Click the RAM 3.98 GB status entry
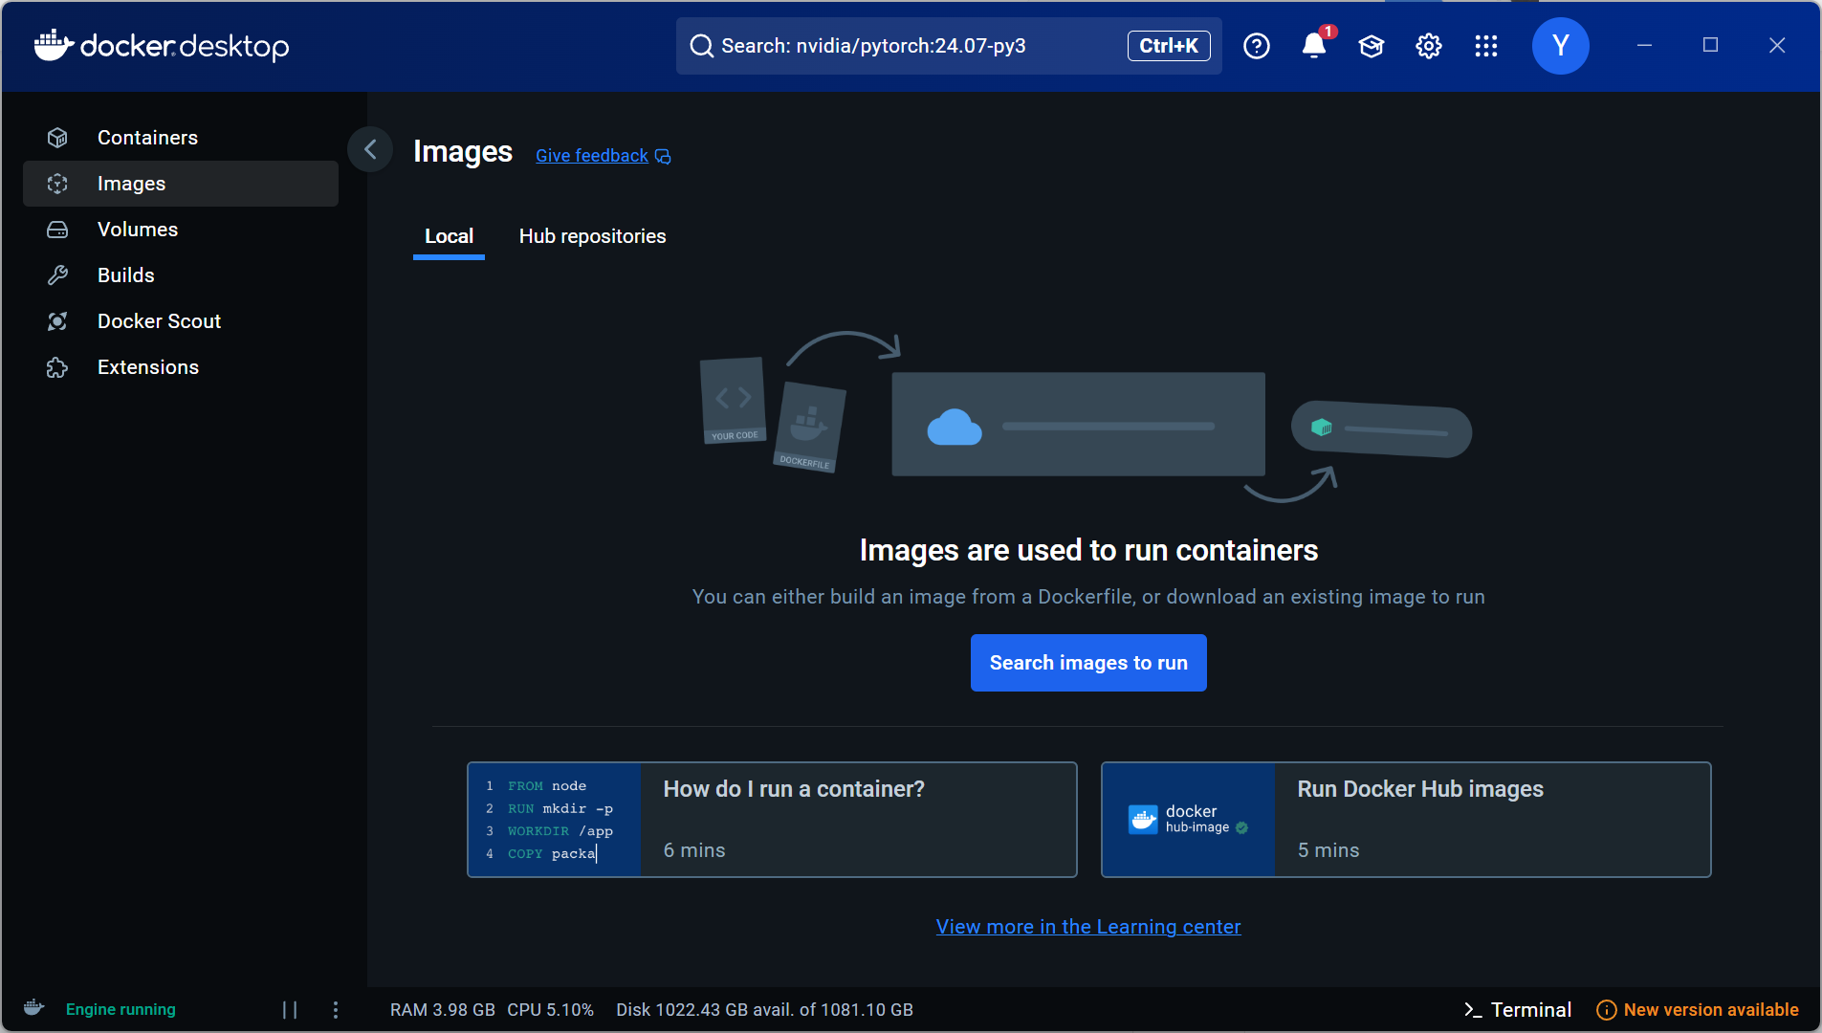1822x1033 pixels. point(443,1010)
